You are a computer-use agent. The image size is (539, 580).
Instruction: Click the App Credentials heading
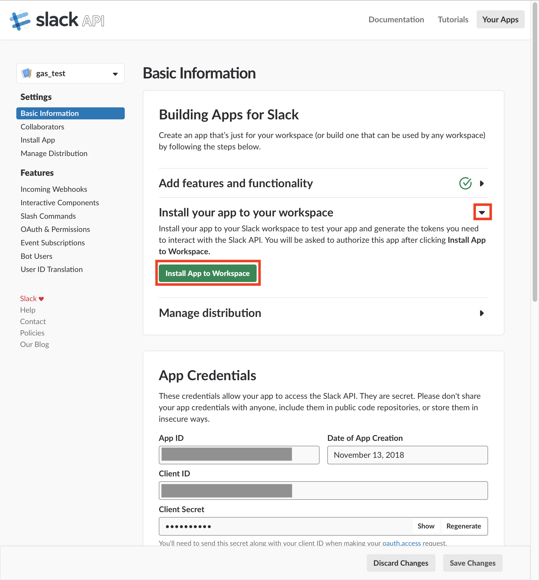click(207, 375)
